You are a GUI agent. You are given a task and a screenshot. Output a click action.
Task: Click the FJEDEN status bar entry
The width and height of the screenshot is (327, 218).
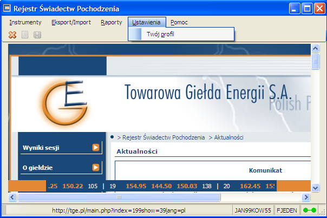[x=287, y=210]
